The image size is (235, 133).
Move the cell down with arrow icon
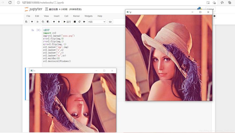(59, 22)
